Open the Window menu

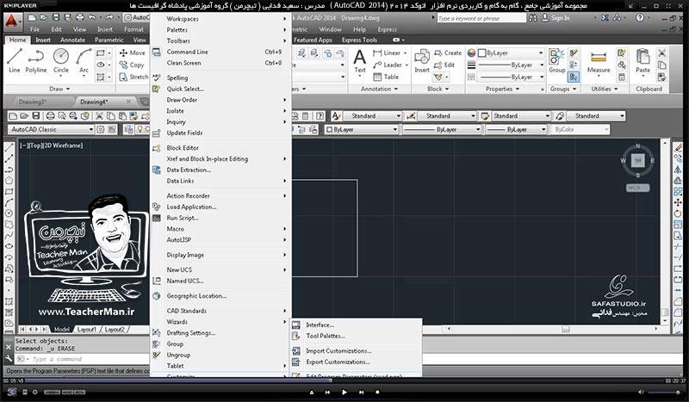[x=330, y=29]
